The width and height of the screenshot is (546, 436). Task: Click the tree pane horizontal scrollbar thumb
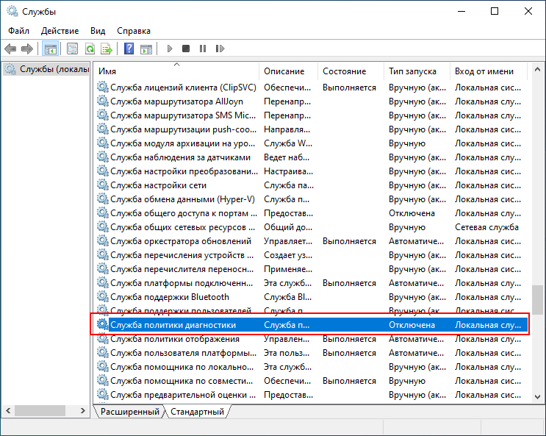tap(40, 410)
